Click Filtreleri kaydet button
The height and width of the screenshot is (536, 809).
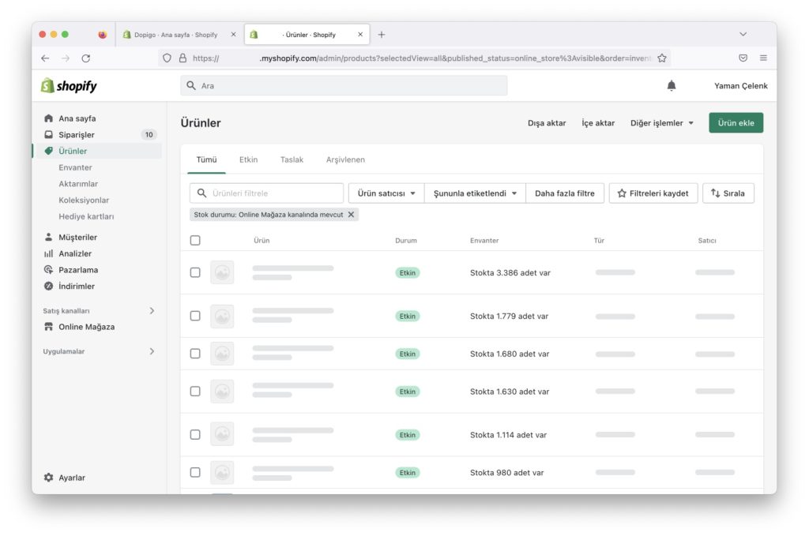tap(653, 193)
